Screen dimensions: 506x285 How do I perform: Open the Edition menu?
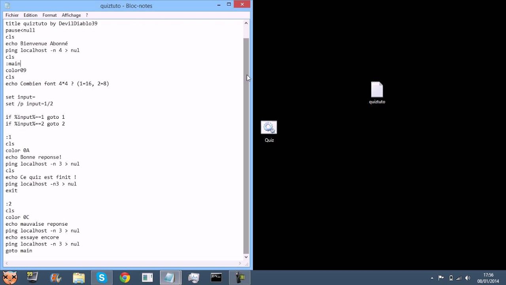[30, 15]
